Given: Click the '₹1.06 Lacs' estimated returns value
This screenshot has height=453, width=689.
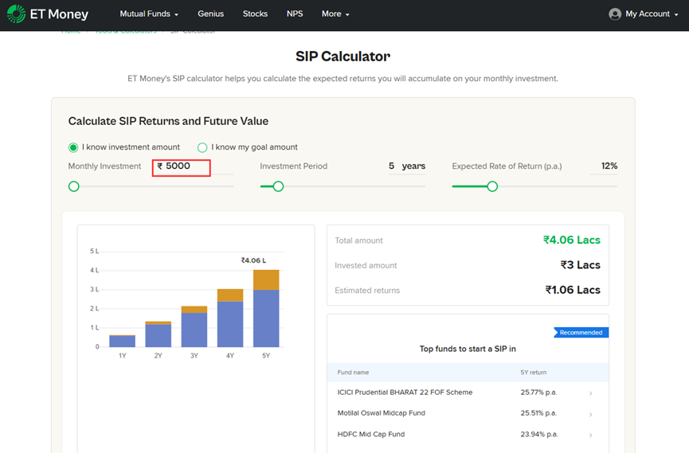Looking at the screenshot, I should tap(573, 290).
